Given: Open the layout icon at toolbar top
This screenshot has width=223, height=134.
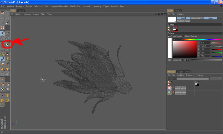Looking at the screenshot, I should pos(3,13).
